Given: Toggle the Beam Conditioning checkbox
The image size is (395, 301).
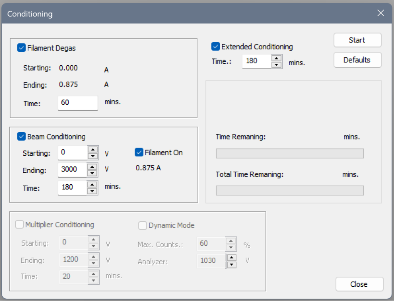Looking at the screenshot, I should pos(20,136).
